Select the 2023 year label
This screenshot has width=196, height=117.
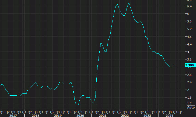pyautogui.click(x=147, y=116)
